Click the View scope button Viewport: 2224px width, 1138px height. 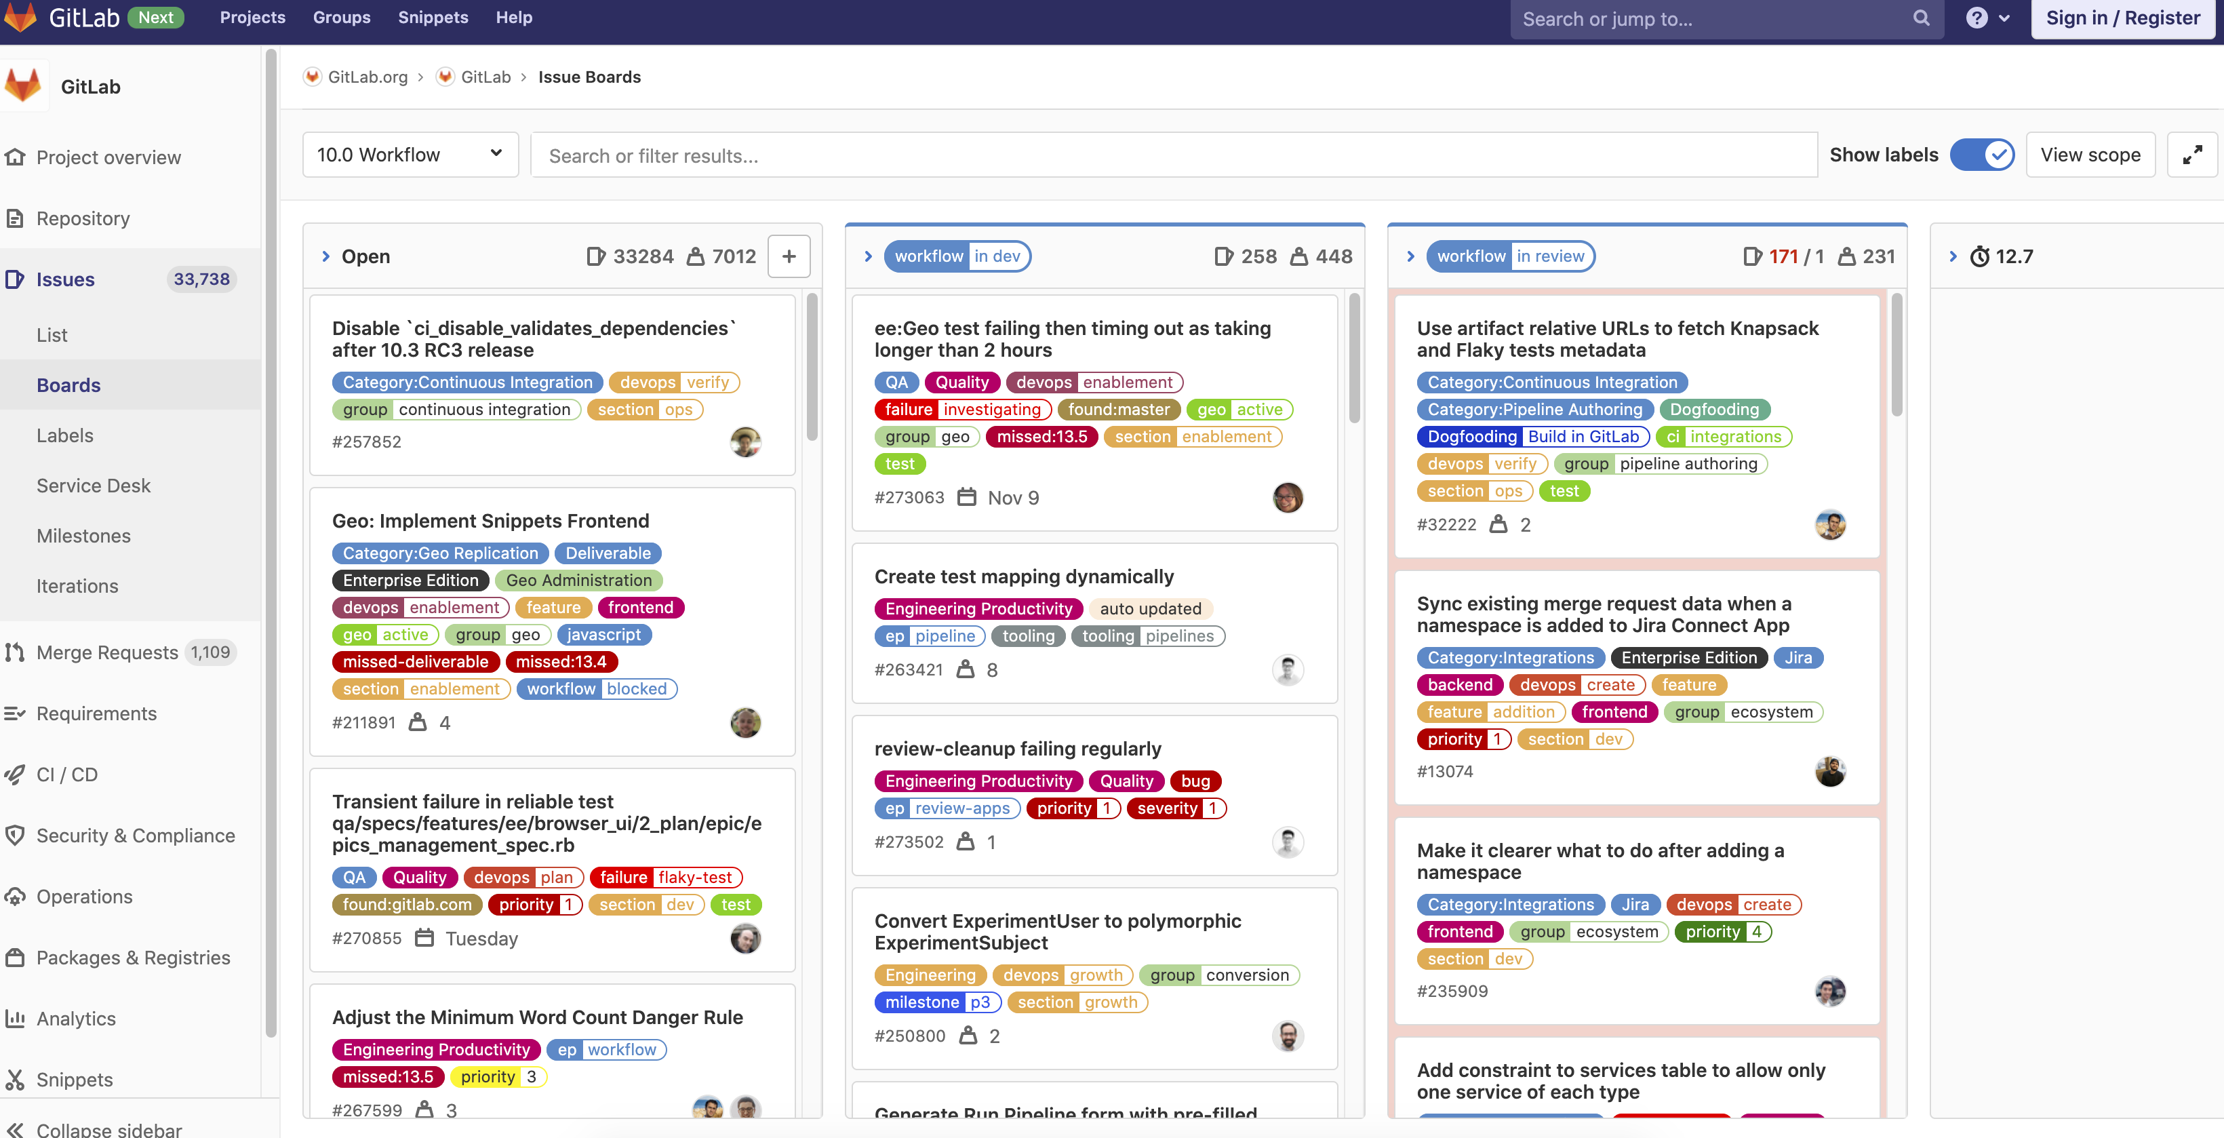[2090, 155]
